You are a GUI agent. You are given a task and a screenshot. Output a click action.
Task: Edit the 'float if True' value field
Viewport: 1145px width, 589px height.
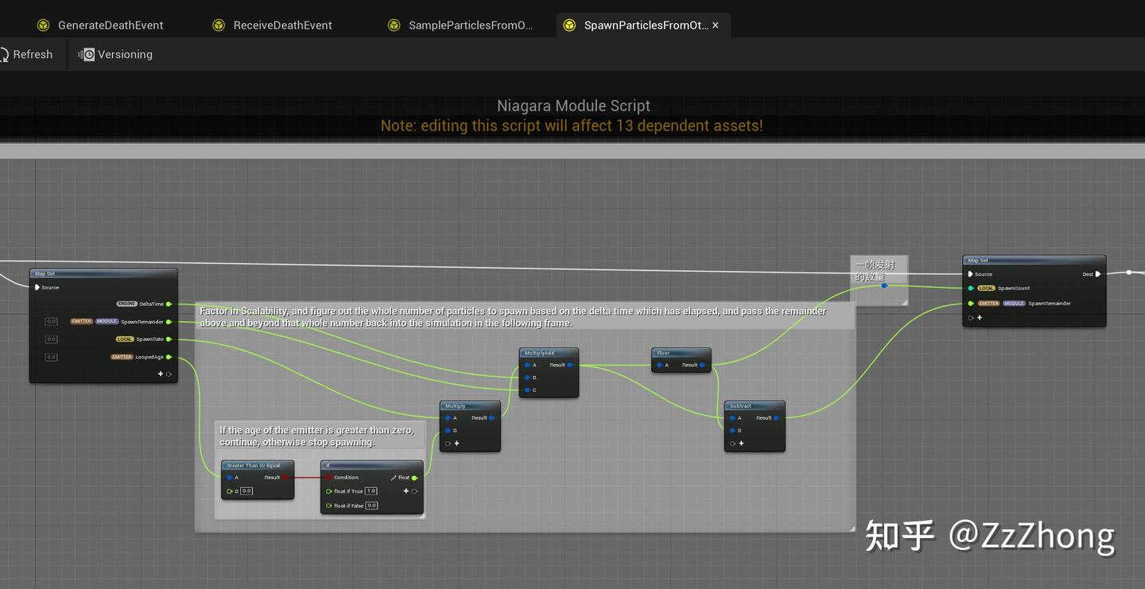point(371,491)
